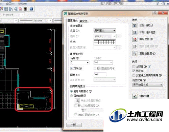Open the 角度 angle dropdown
Screen dimensions: 169x132
coord(80,62)
